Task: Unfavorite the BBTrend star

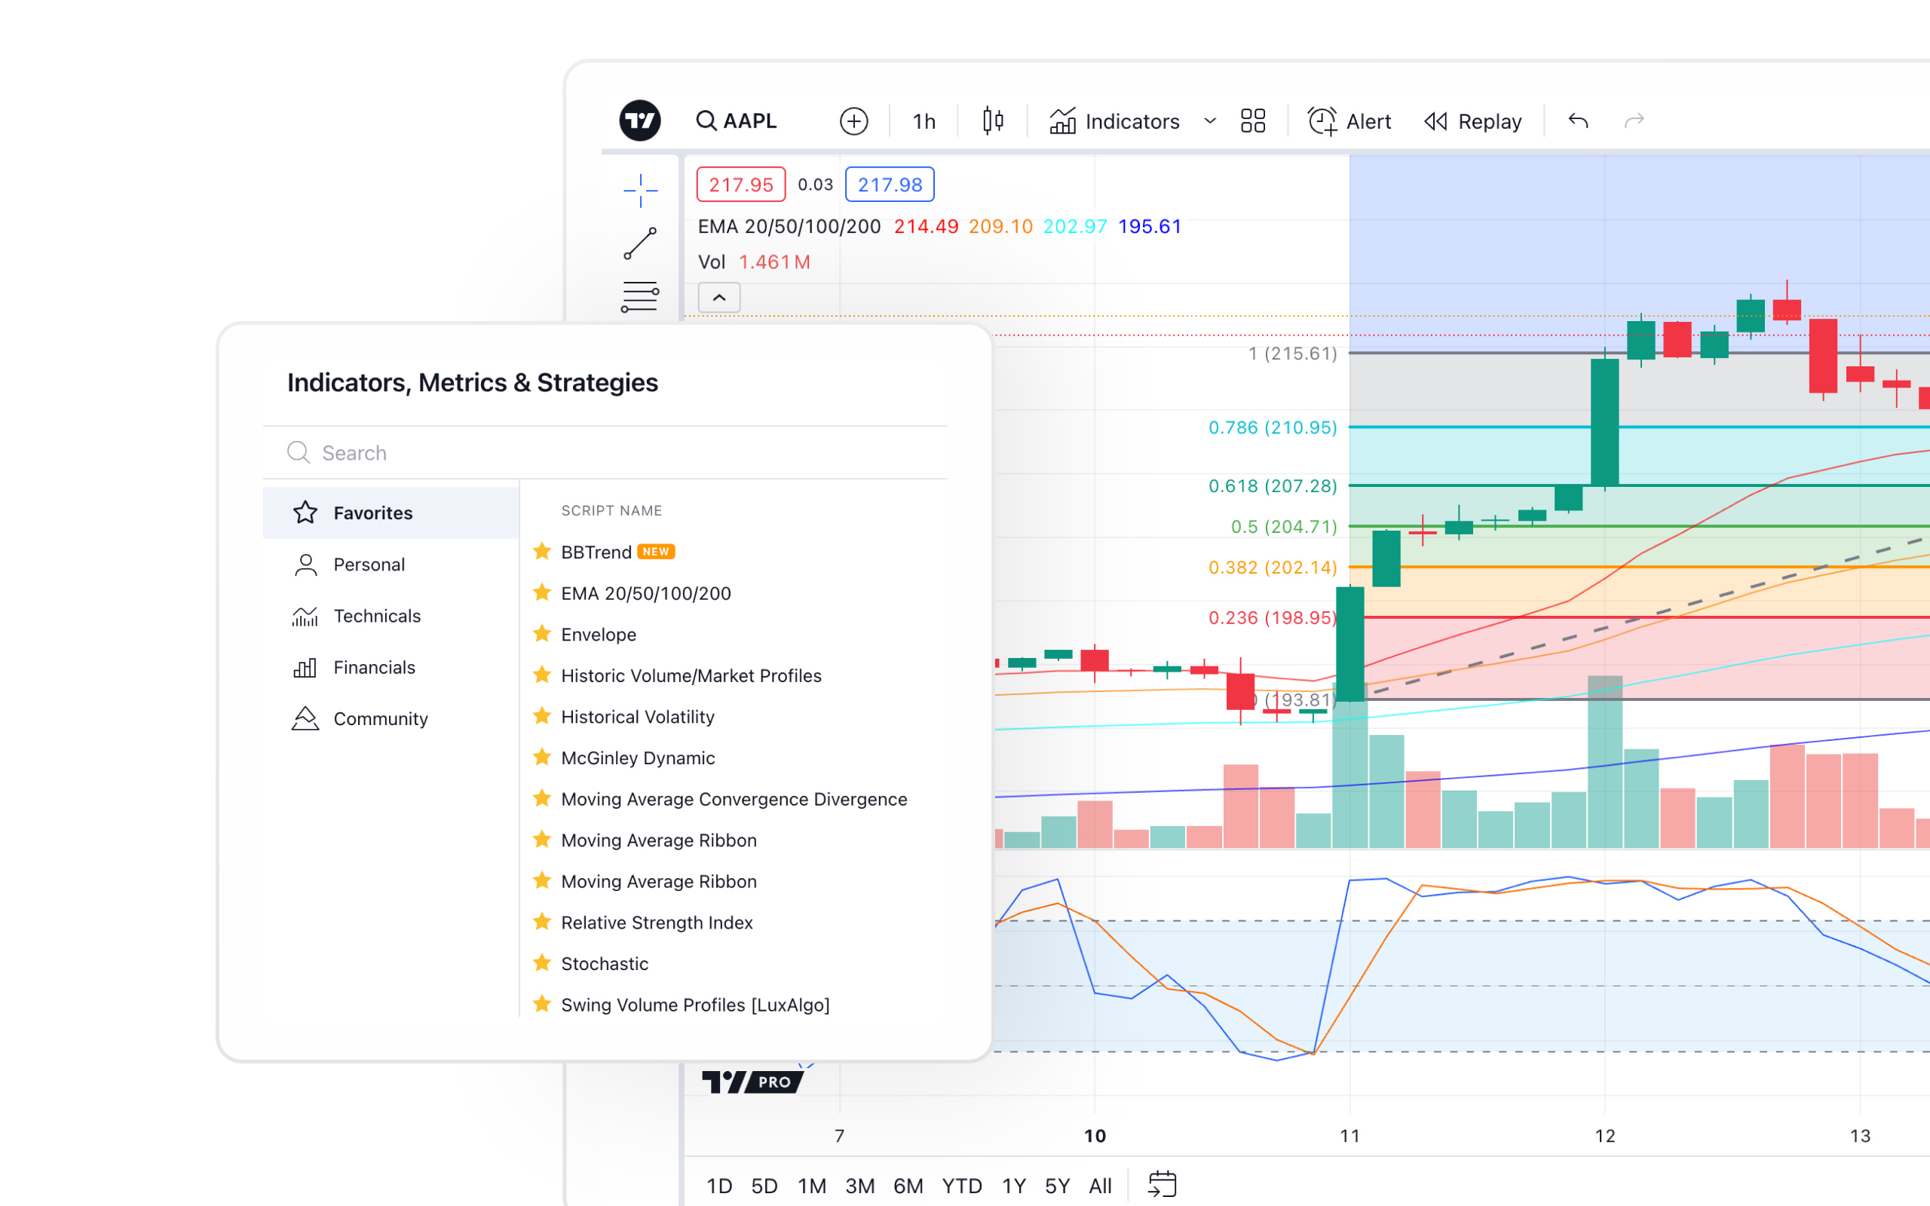Action: click(x=542, y=551)
